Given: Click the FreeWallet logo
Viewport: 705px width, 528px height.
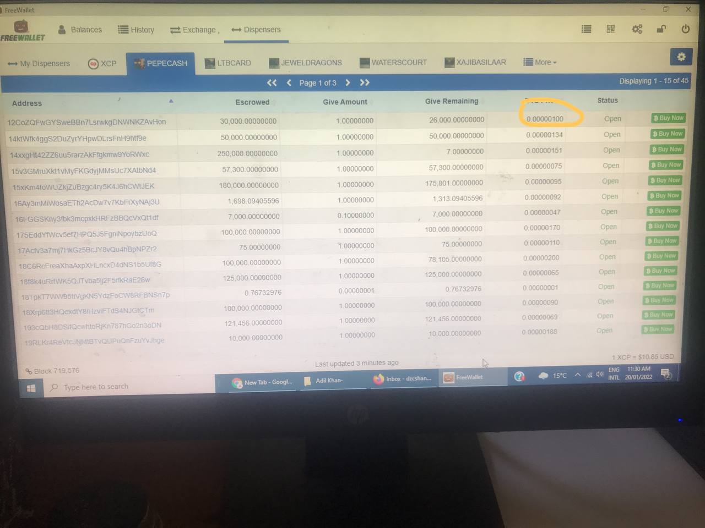Looking at the screenshot, I should click(22, 31).
